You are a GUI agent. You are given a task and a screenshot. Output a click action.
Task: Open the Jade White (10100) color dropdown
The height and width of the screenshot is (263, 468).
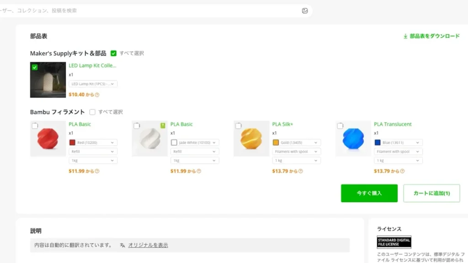coord(195,142)
